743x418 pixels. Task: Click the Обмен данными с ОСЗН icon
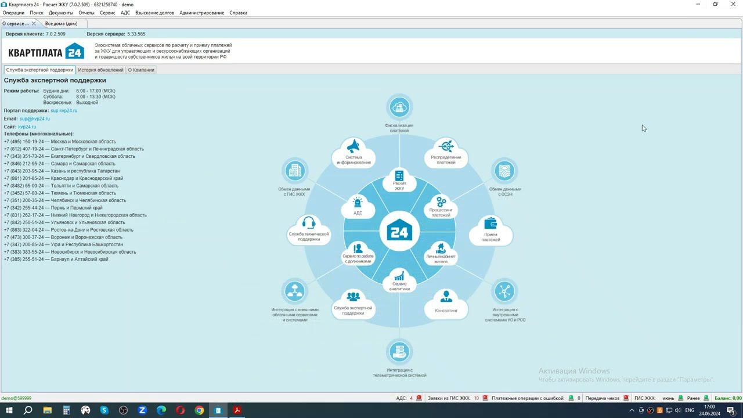point(504,171)
